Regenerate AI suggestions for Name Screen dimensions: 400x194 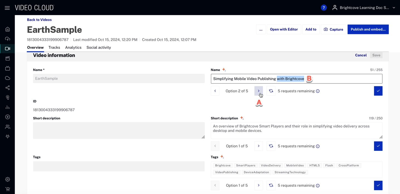[x=271, y=91]
